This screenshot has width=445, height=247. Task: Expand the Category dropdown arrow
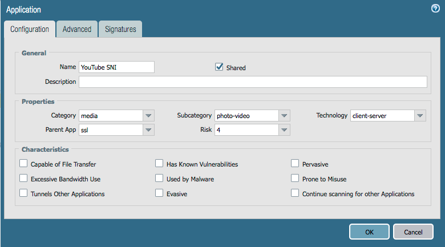coord(148,116)
